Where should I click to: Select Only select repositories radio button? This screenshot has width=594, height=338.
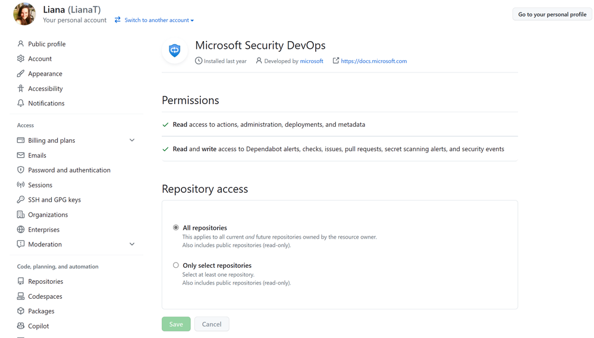pos(176,265)
